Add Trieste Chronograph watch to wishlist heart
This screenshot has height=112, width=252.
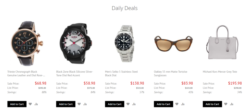click(x=30, y=104)
